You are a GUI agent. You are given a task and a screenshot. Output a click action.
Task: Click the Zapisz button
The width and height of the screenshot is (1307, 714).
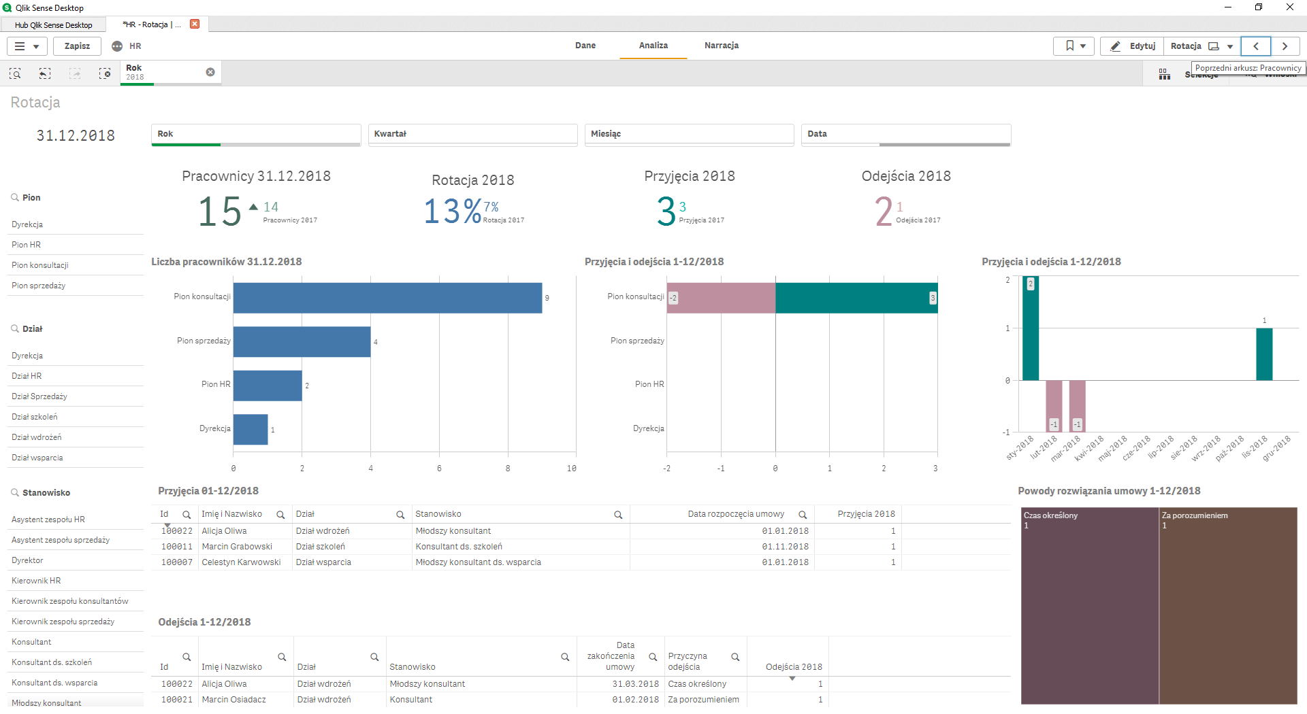(77, 46)
